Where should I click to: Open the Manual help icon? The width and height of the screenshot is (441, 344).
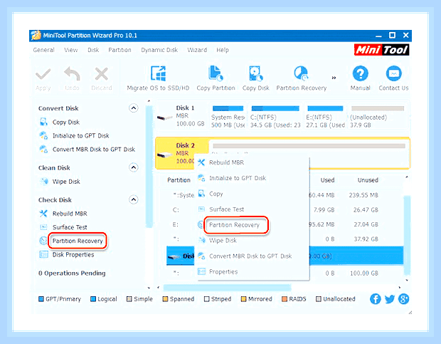coord(361,73)
